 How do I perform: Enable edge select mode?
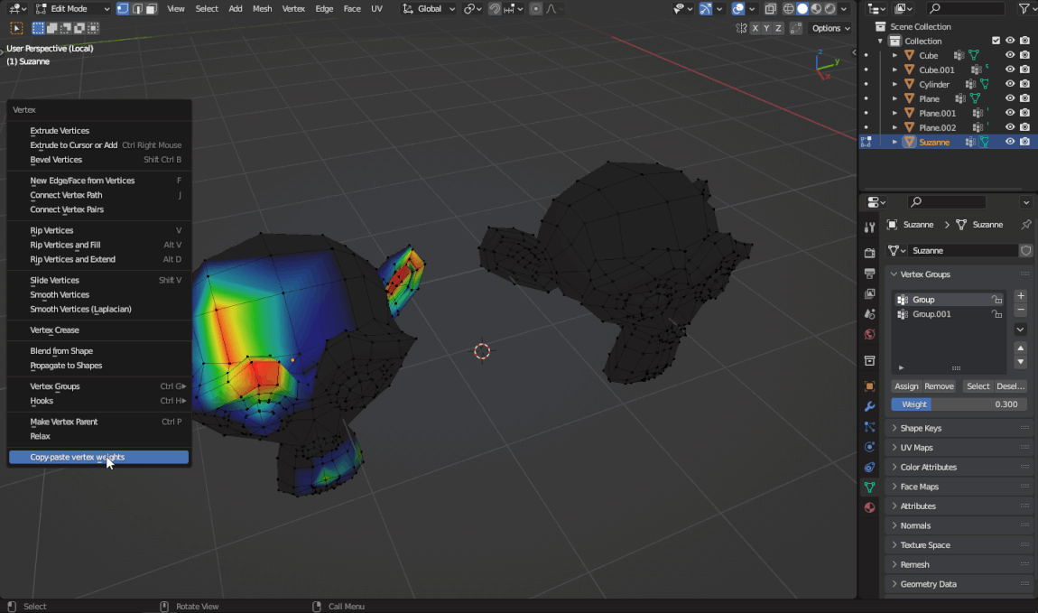click(137, 9)
